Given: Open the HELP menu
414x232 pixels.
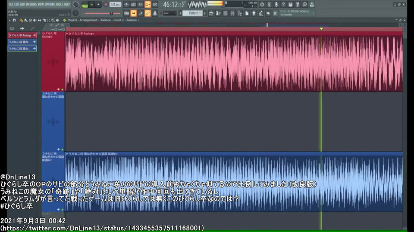Looking at the screenshot, I should pos(67,4).
